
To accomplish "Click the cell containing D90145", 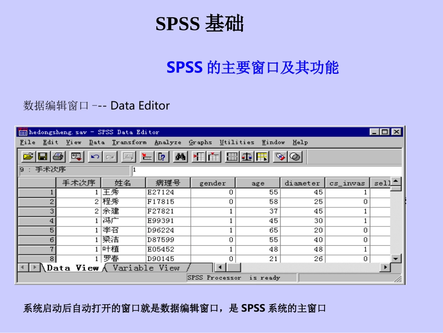I will (x=168, y=259).
